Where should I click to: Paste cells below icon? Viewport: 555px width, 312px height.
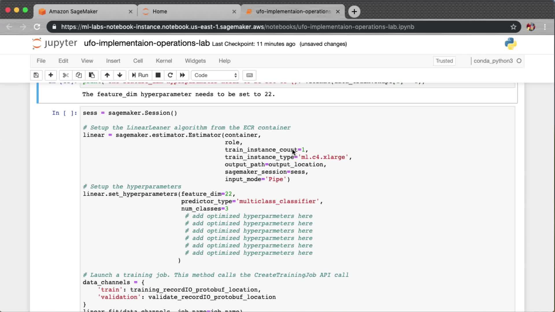click(x=92, y=75)
